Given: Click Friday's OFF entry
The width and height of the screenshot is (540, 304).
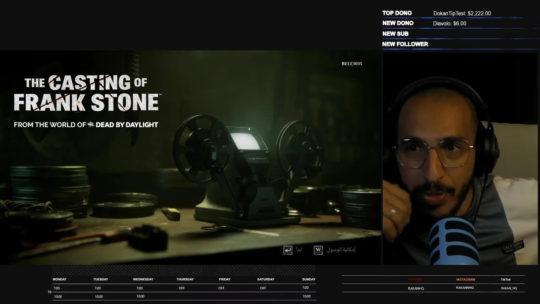Looking at the screenshot, I should (221, 288).
